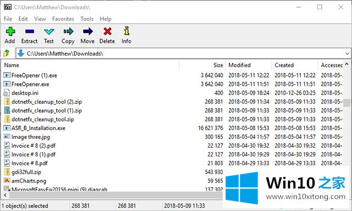Open the Edit menu
The width and height of the screenshot is (352, 211).
pyautogui.click(x=23, y=19)
